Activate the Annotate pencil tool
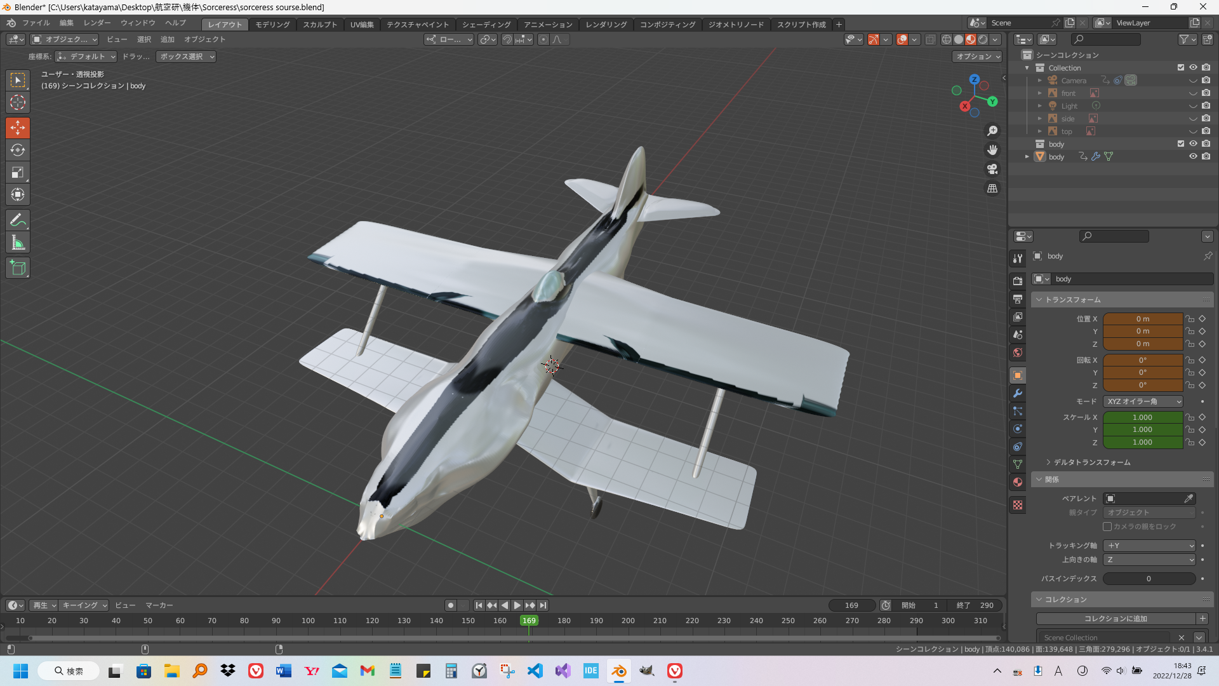Image resolution: width=1219 pixels, height=686 pixels. (x=18, y=220)
